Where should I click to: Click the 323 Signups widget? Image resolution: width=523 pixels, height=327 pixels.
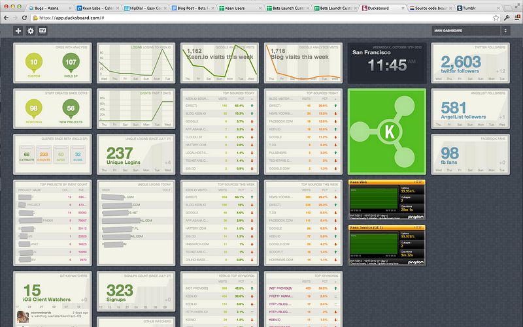pyautogui.click(x=136, y=291)
